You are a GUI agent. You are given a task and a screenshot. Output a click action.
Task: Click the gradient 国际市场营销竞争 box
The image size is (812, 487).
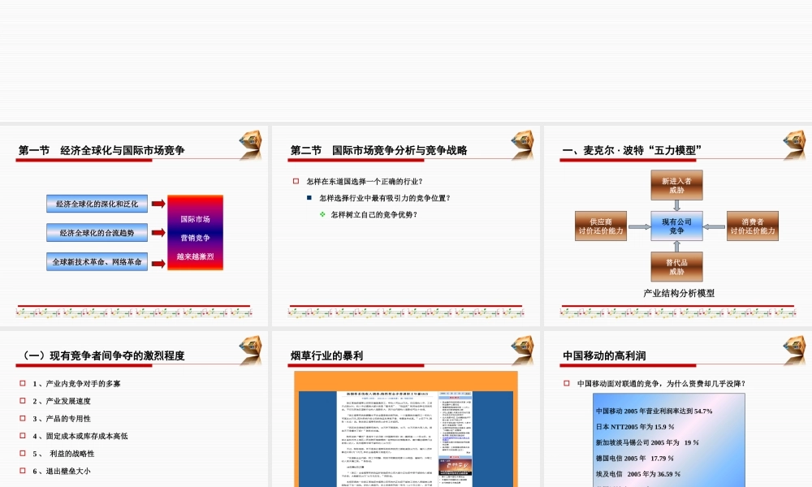tap(195, 233)
